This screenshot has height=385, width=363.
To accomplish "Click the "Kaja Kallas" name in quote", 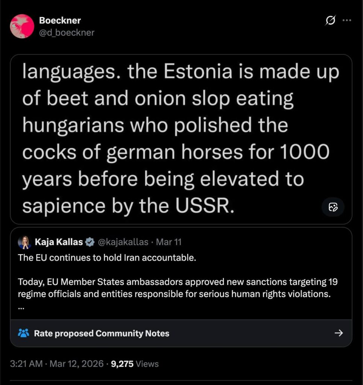I will coord(59,242).
